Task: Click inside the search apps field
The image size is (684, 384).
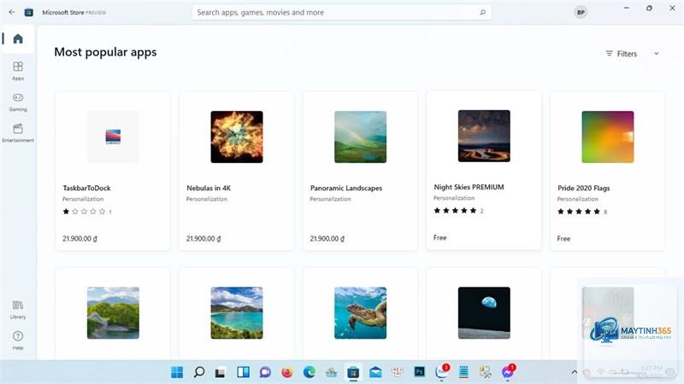Action: [341, 12]
